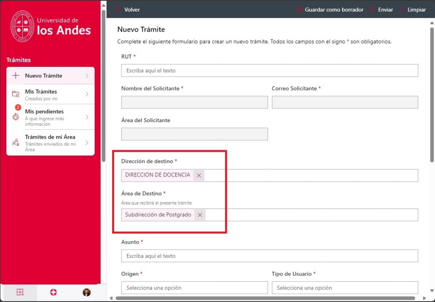
Task: Open the Origen dropdown
Action: click(195, 288)
